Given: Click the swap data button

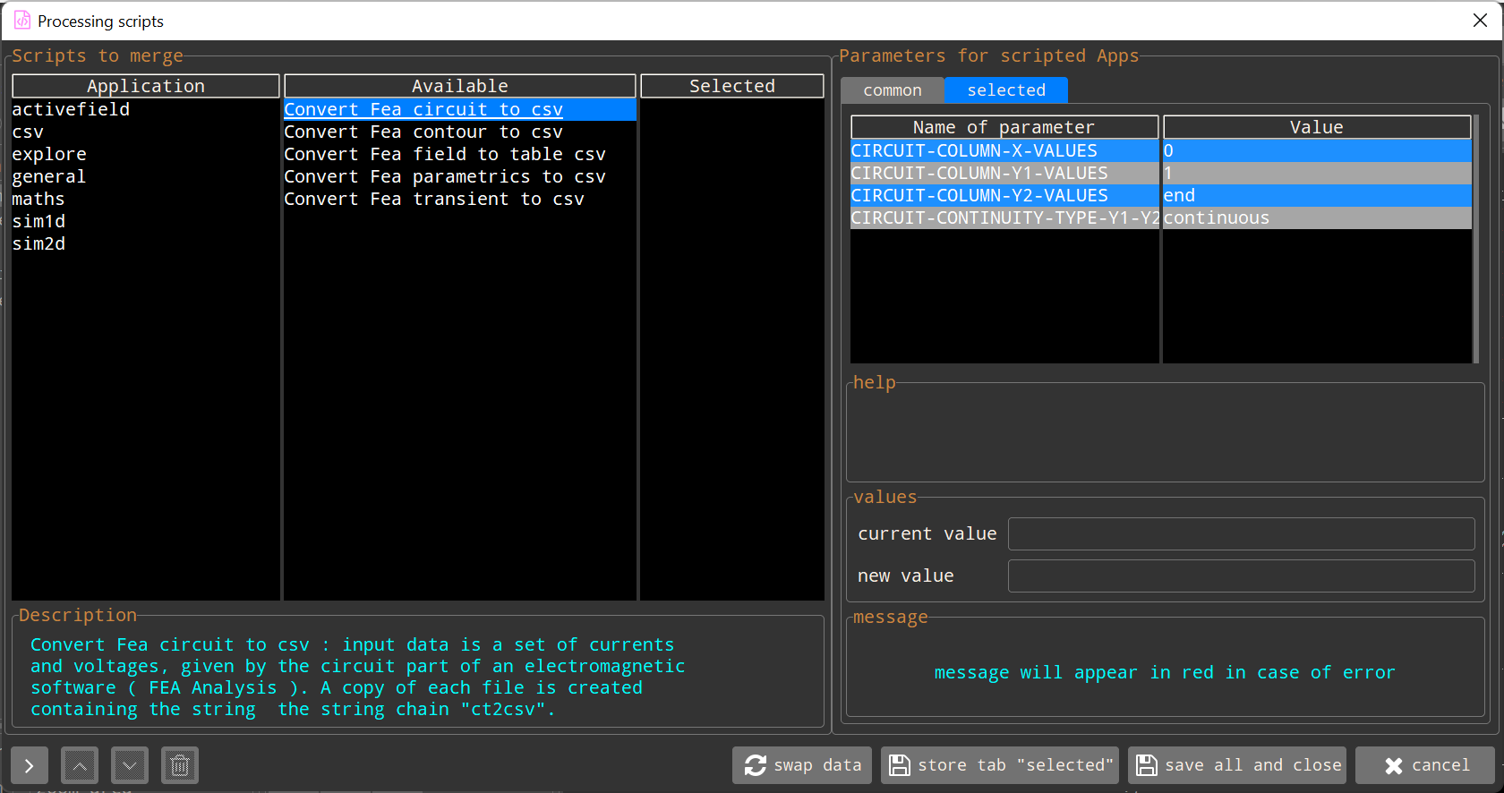Looking at the screenshot, I should (x=802, y=765).
